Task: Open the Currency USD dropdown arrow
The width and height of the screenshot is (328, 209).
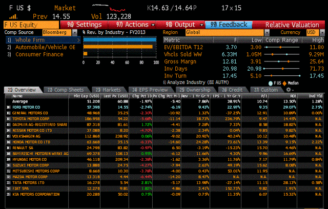Action: coord(322,32)
